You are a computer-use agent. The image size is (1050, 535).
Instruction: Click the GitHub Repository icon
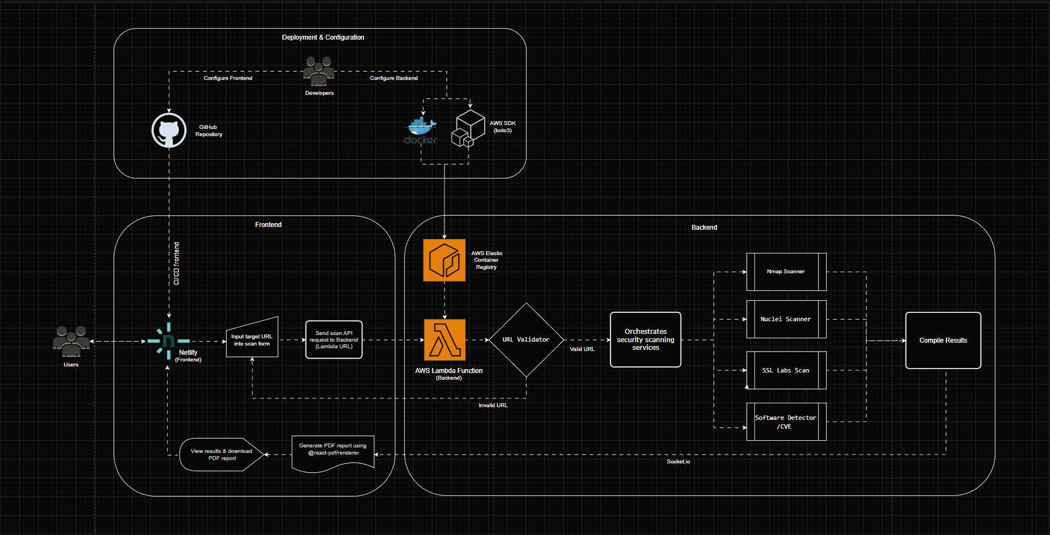tap(169, 131)
